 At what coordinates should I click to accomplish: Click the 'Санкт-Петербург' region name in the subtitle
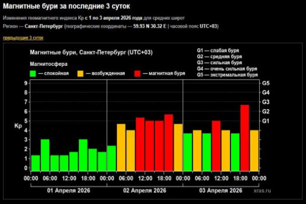44,26
